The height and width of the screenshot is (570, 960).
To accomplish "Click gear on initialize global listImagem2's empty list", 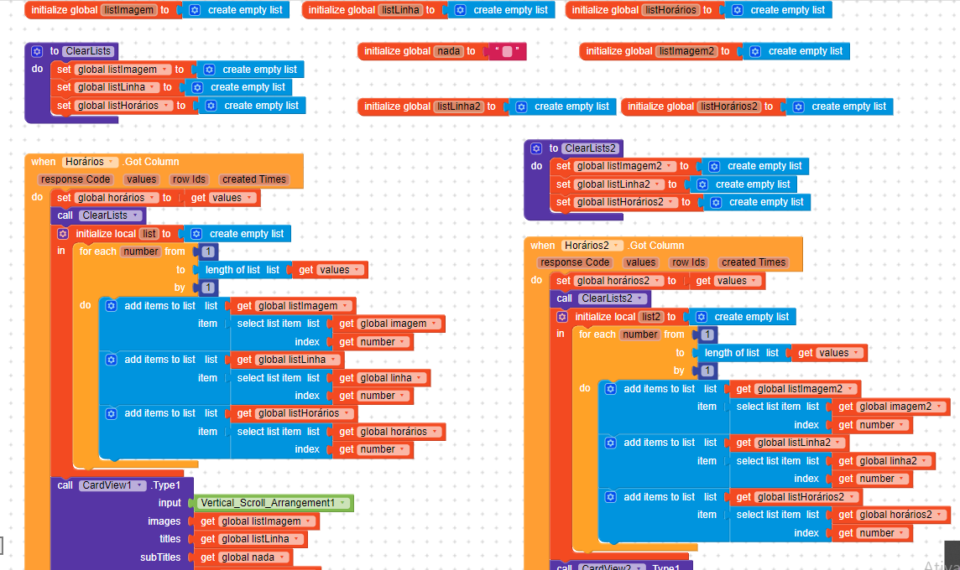I will point(755,51).
